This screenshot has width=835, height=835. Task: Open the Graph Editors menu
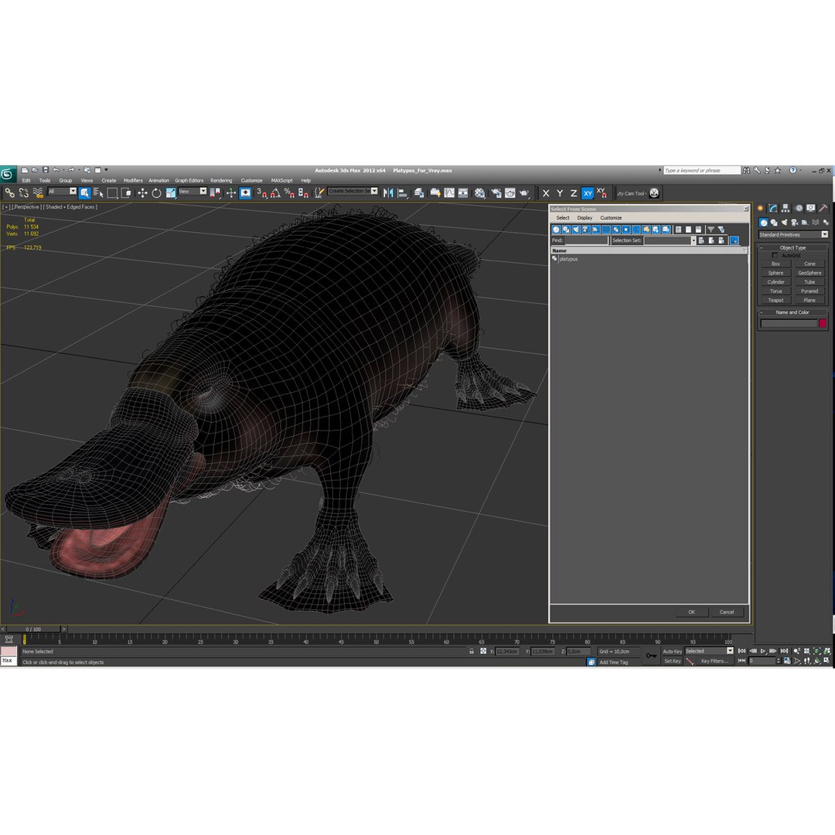(189, 180)
